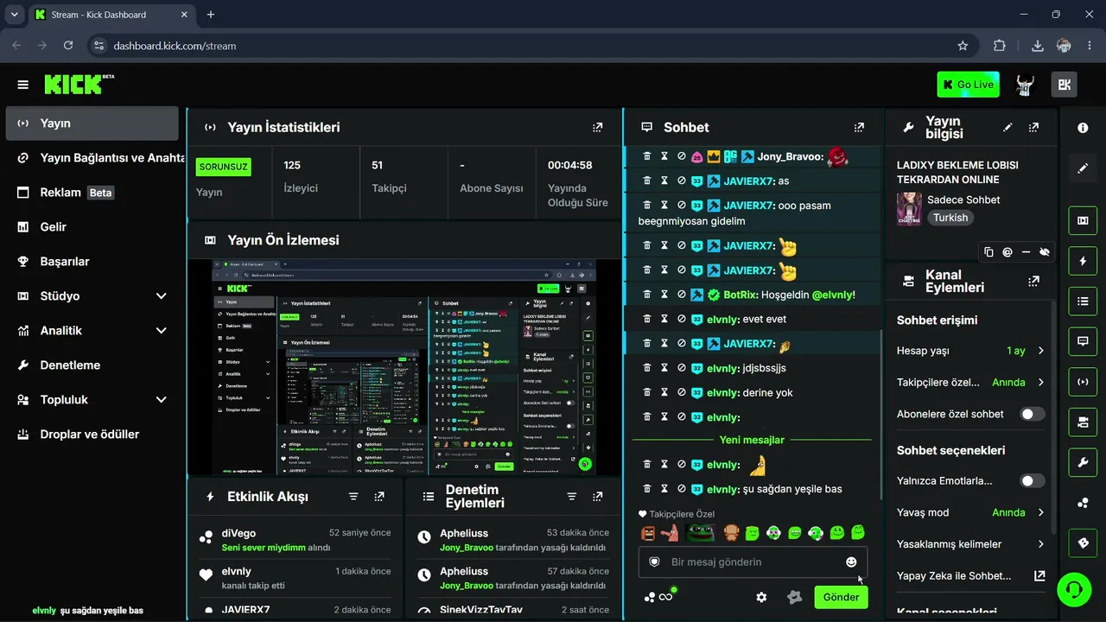The width and height of the screenshot is (1106, 622).
Task: Pop out the Denetim Eylemleri panel
Action: [x=597, y=497]
